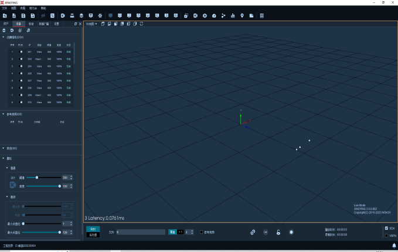Click the gear settings icon in main toolbar
Image resolution: width=398 pixels, height=252 pixels.
[100, 16]
